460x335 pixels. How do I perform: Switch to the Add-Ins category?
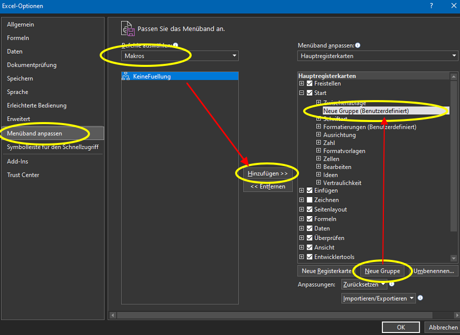[x=53, y=161]
